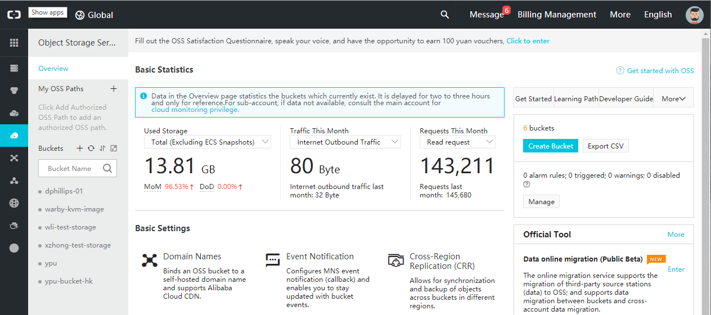Expand the More dropdown beside Developer Guide
The height and width of the screenshot is (315, 711).
click(673, 99)
